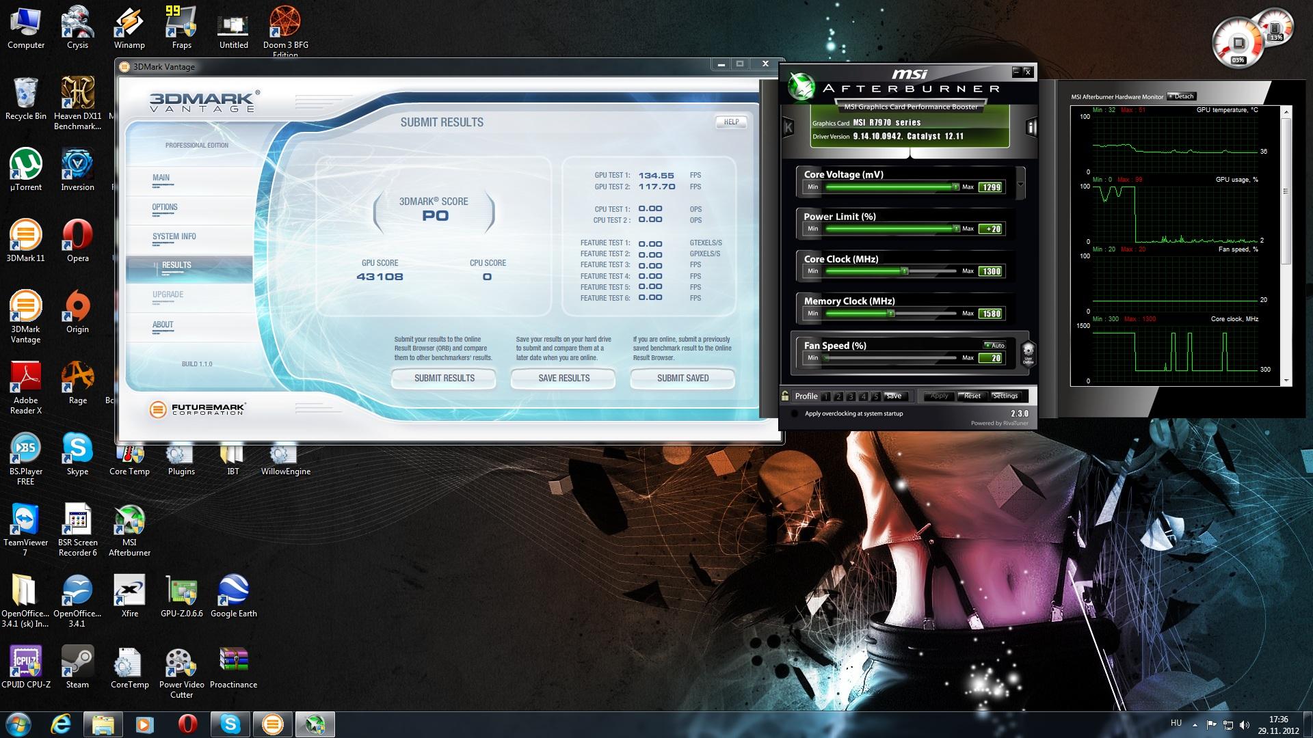Open the Windows Start menu
This screenshot has height=738, width=1313.
pyautogui.click(x=18, y=724)
